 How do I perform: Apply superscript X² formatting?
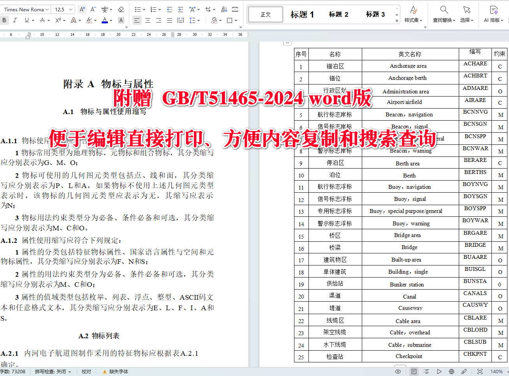pos(58,20)
